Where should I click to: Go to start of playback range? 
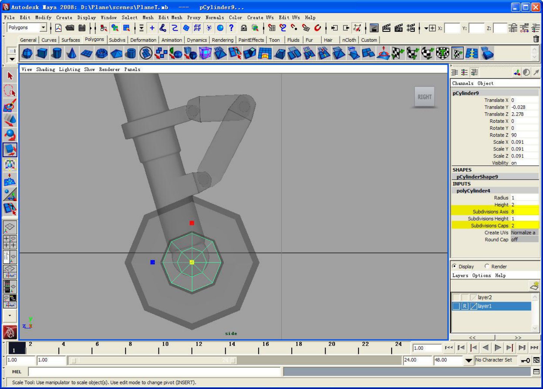click(x=449, y=348)
